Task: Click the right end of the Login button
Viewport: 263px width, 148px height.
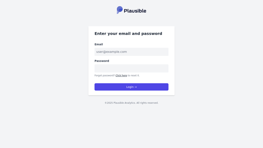Action: [x=166, y=87]
